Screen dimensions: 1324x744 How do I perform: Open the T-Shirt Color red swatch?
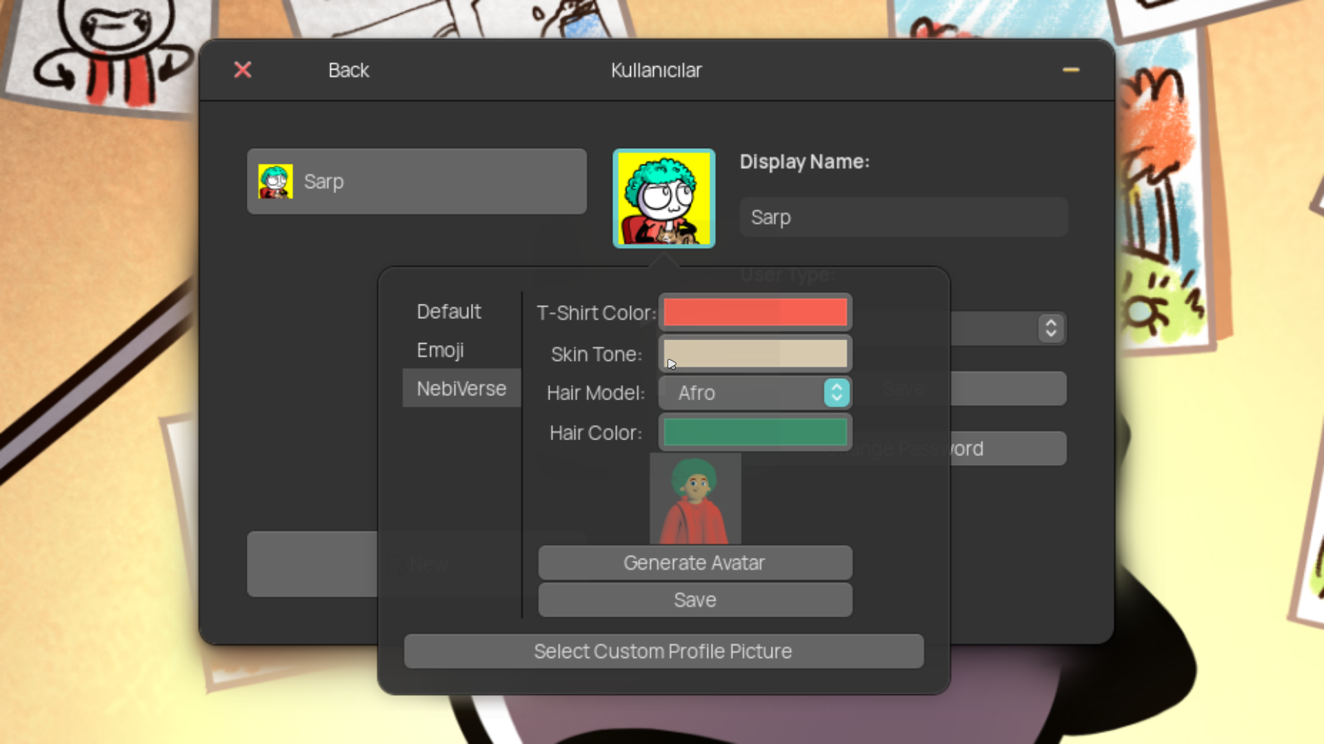click(x=755, y=312)
